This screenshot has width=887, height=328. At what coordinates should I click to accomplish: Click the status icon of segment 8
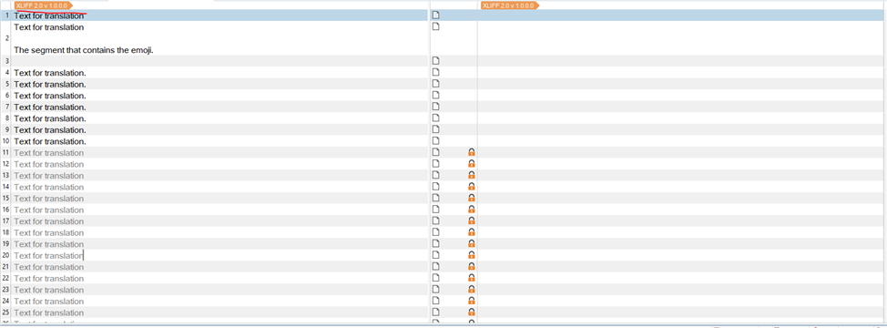click(435, 118)
